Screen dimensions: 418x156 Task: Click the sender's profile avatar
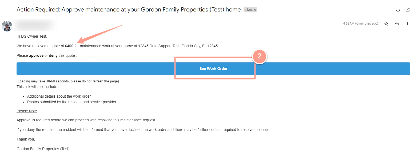coord(7,26)
